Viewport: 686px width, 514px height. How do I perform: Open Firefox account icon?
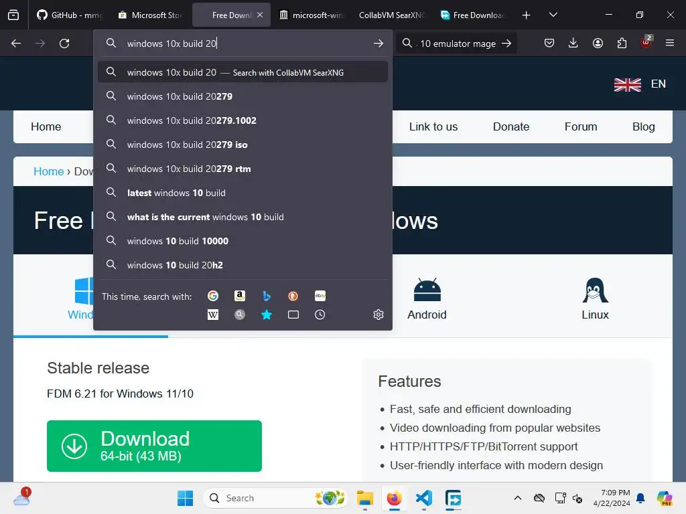click(x=598, y=43)
